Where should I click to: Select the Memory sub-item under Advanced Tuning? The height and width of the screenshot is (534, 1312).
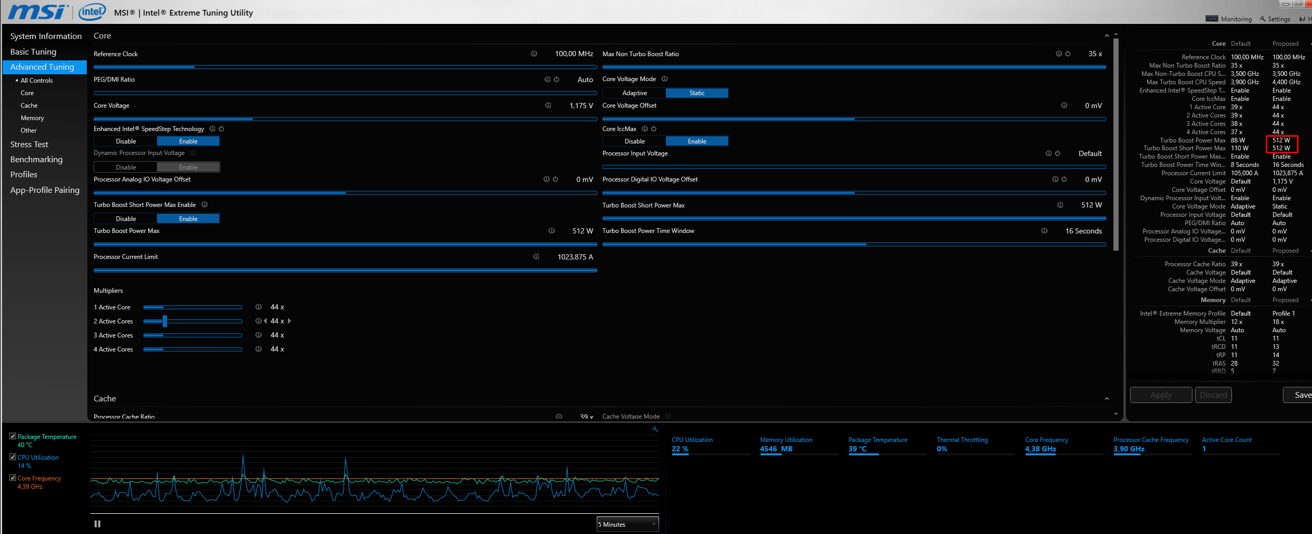coord(32,118)
